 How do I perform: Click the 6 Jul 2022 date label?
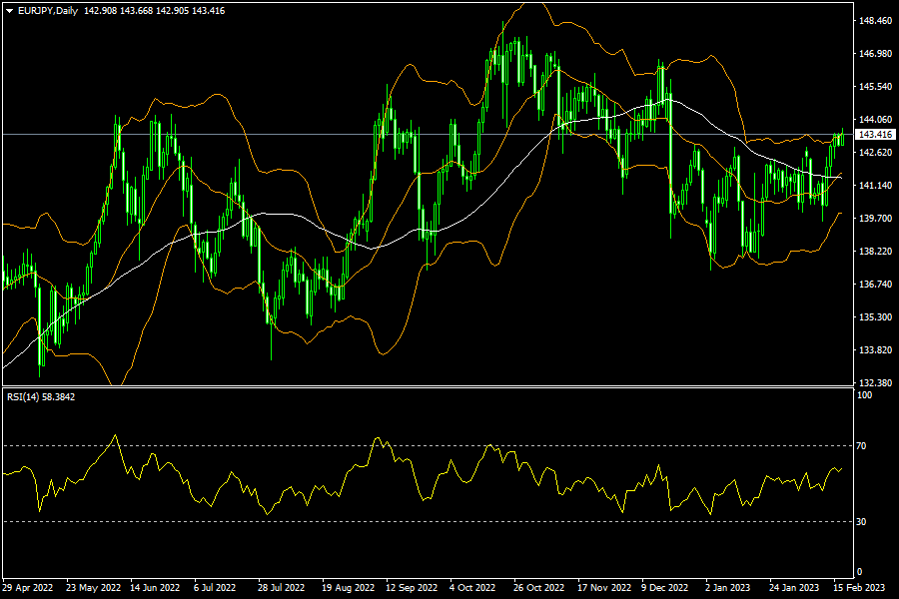coord(215,588)
